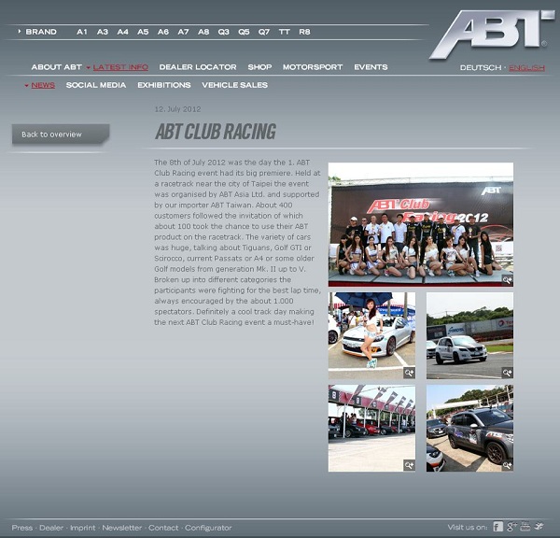Open the Dealer Locator page
Viewport: 560px width, 538px height.
[x=197, y=67]
